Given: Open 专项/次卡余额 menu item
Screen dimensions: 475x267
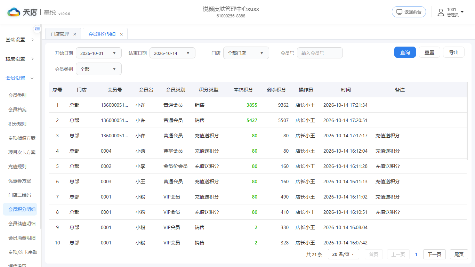Looking at the screenshot, I should (23, 252).
